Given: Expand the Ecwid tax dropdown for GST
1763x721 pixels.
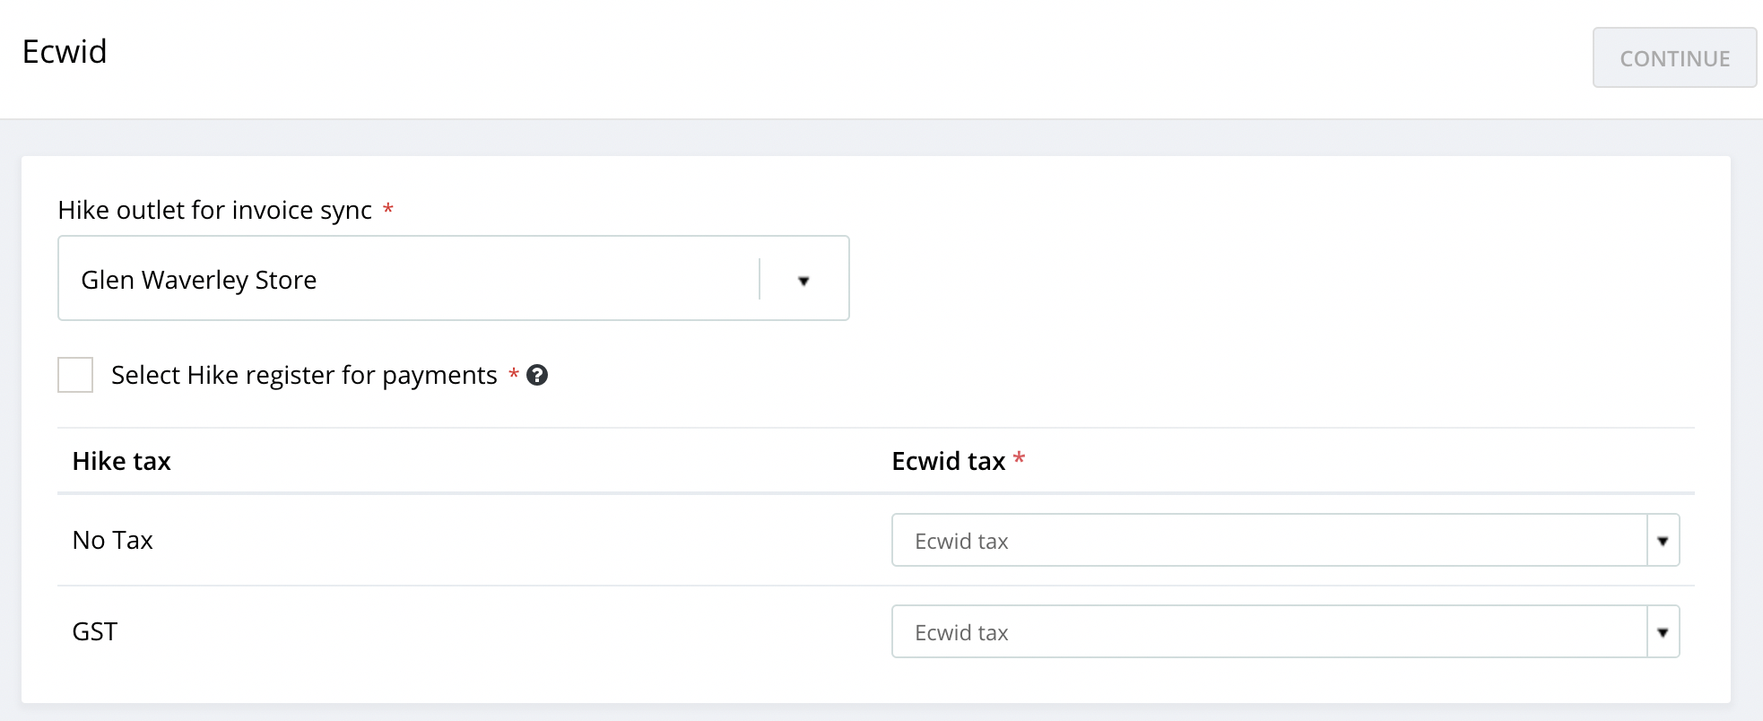Looking at the screenshot, I should pos(1269,632).
